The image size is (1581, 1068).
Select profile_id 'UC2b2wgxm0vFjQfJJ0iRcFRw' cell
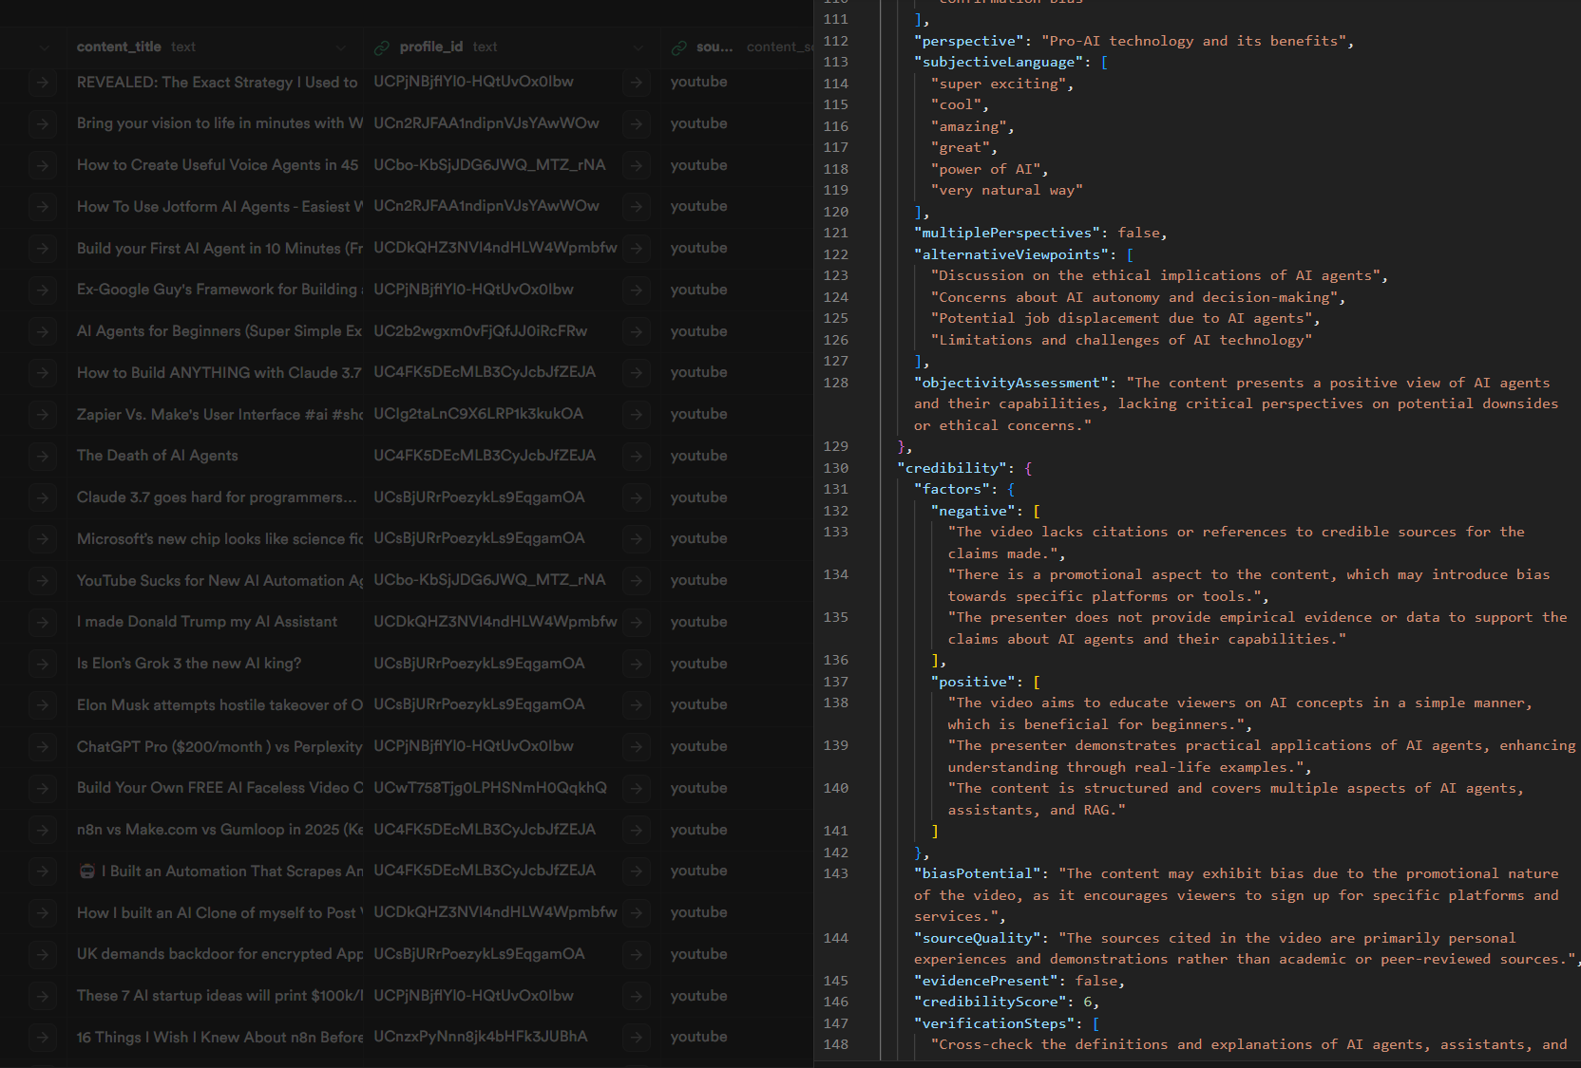(511, 331)
